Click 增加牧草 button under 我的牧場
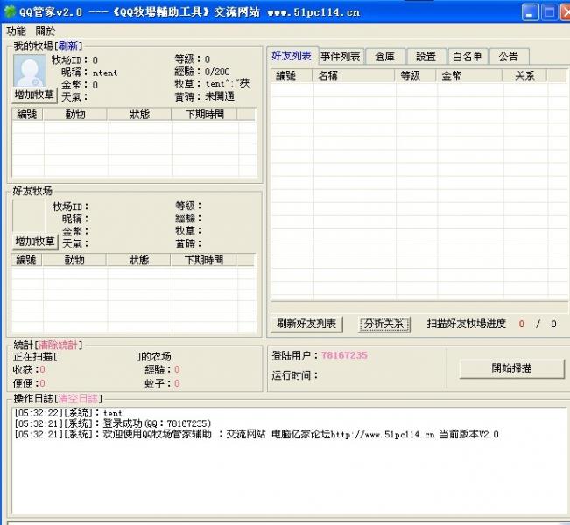This screenshot has height=525, width=570. coord(34,95)
